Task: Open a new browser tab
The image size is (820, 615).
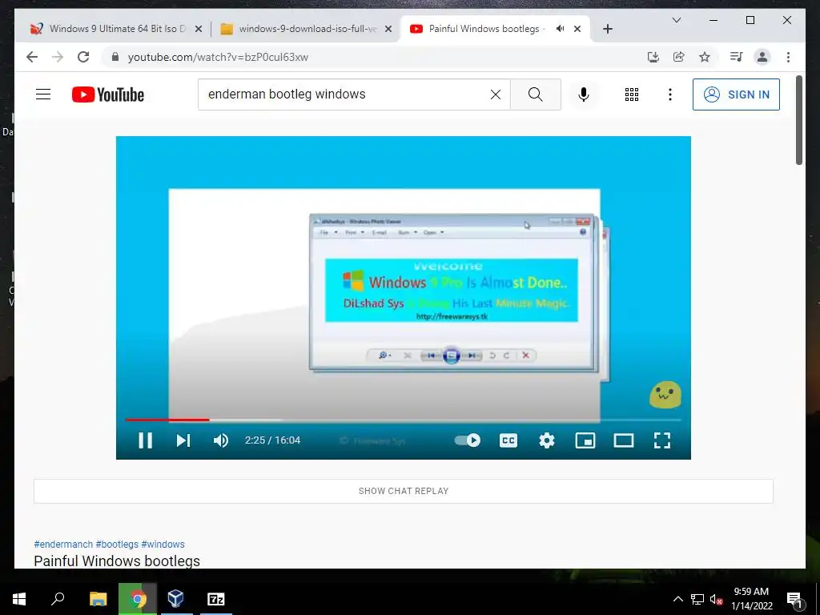Action: point(607,29)
